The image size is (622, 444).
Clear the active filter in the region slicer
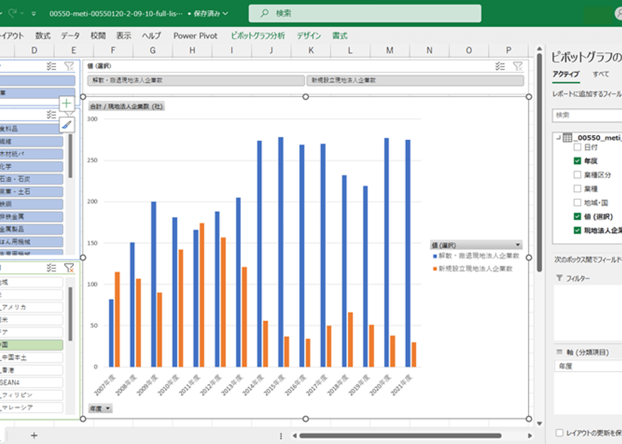[x=69, y=268]
